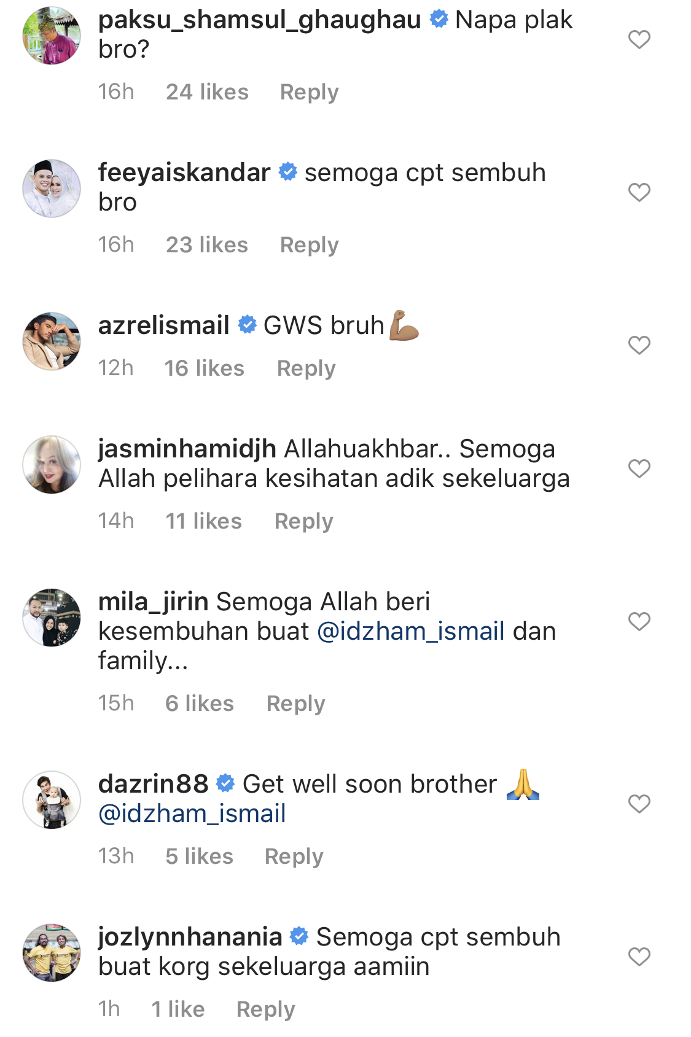The image size is (691, 1037).
Task: Tap heart on azrelismail's GWS bruh comment
Action: [x=639, y=346]
